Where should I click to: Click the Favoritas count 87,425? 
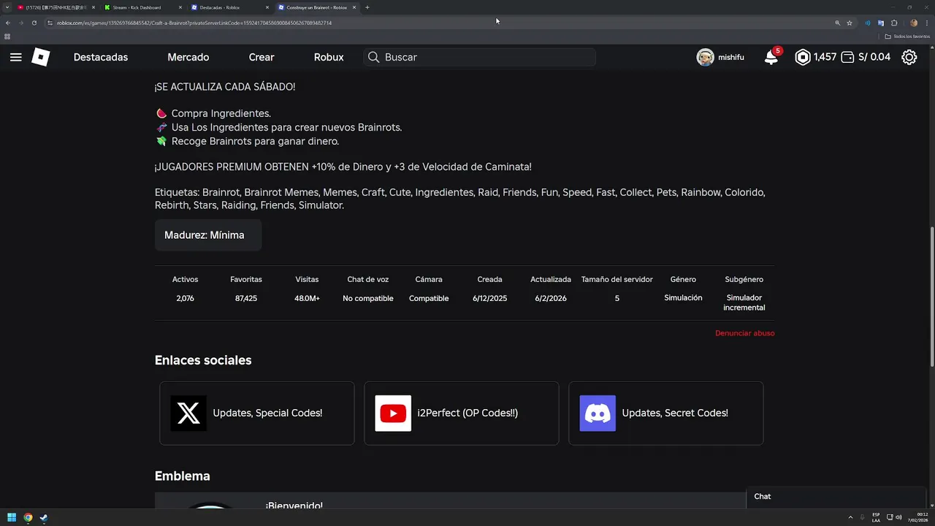pyautogui.click(x=246, y=298)
